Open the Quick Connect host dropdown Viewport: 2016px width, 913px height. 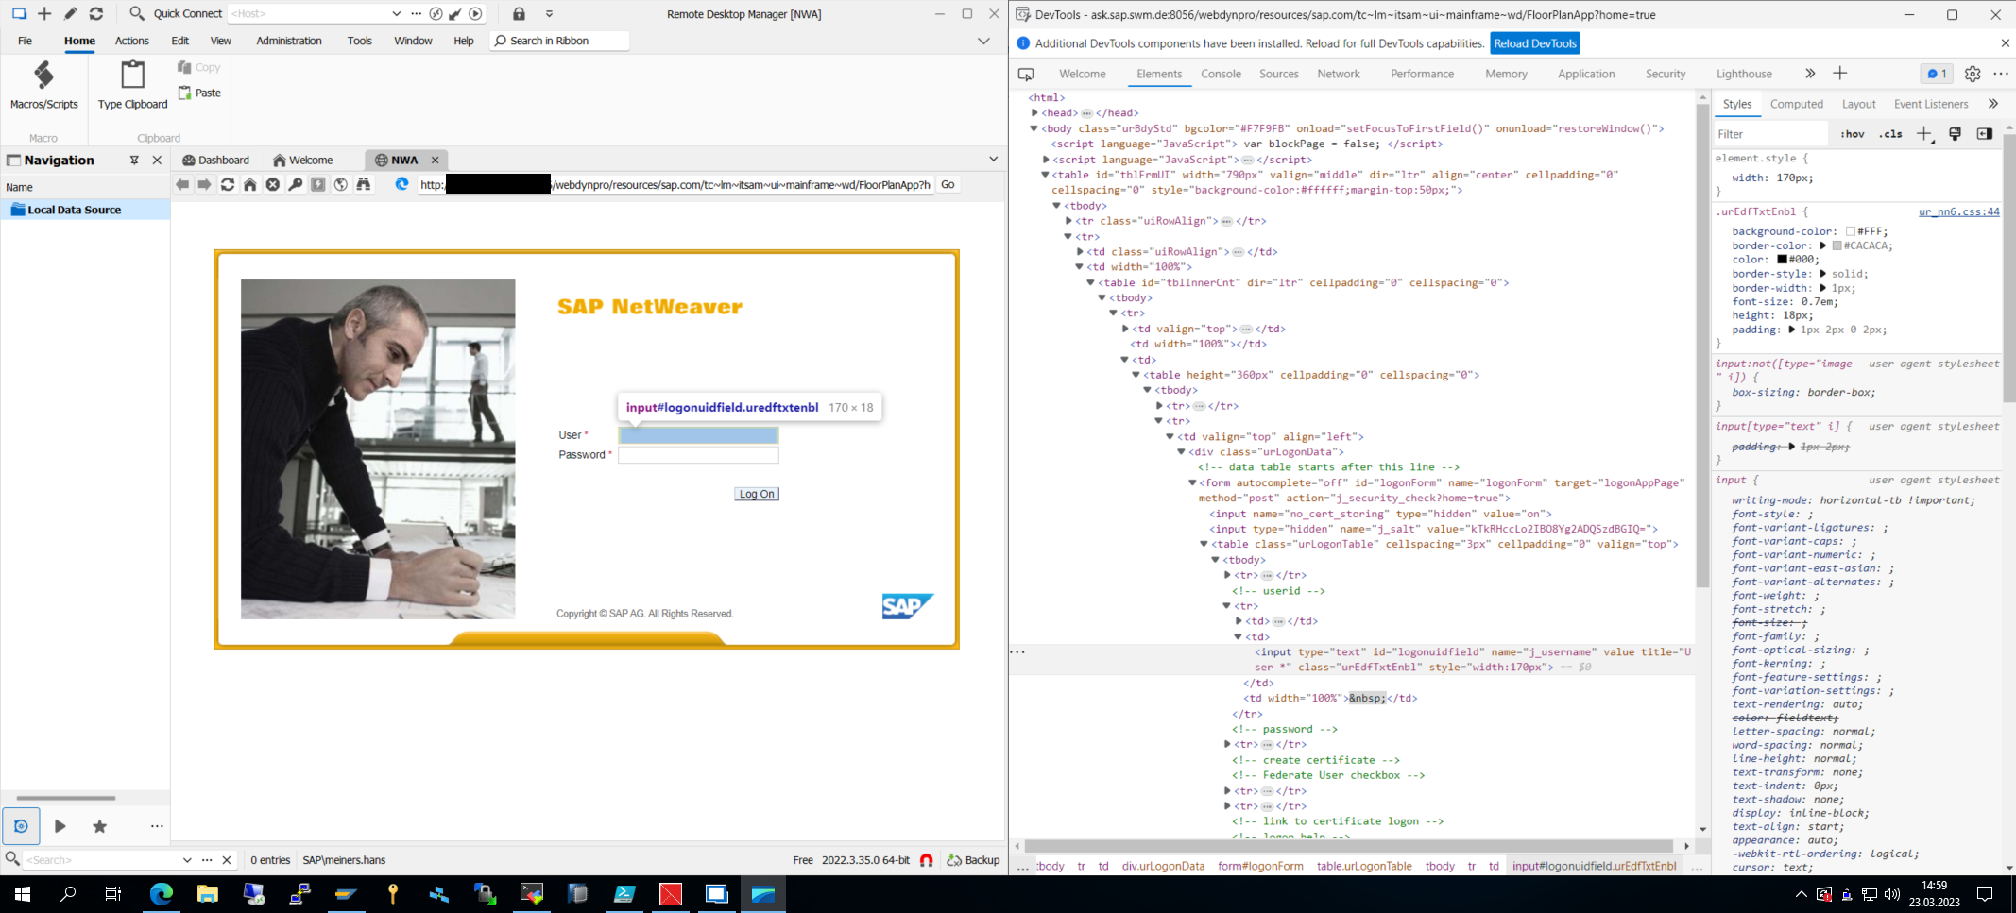point(396,14)
